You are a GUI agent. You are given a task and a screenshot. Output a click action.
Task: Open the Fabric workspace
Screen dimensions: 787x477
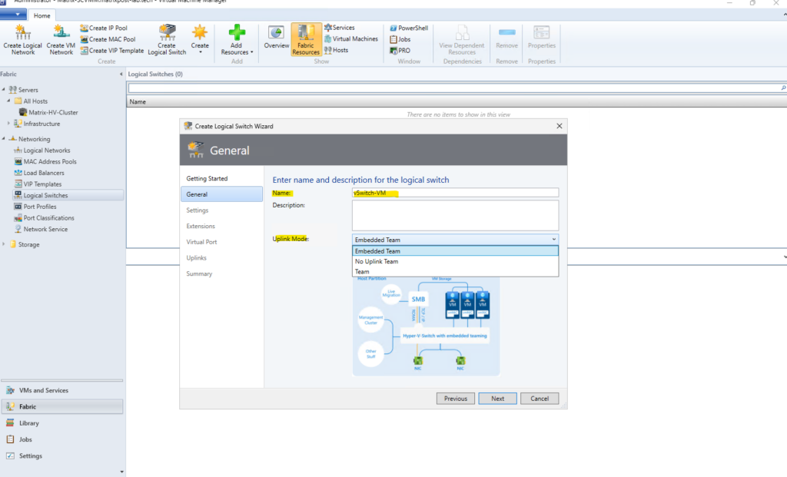coord(62,407)
